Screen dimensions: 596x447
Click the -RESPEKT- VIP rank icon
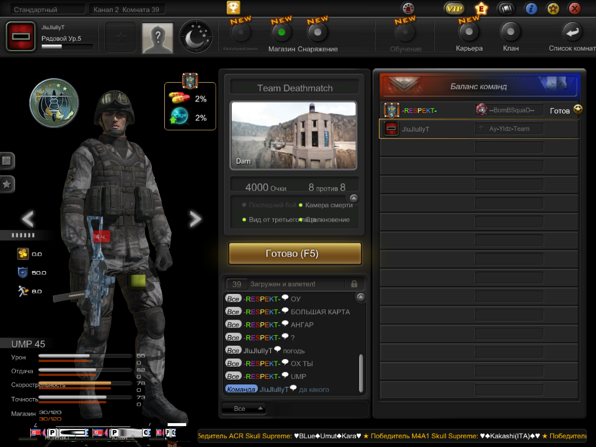pyautogui.click(x=391, y=110)
